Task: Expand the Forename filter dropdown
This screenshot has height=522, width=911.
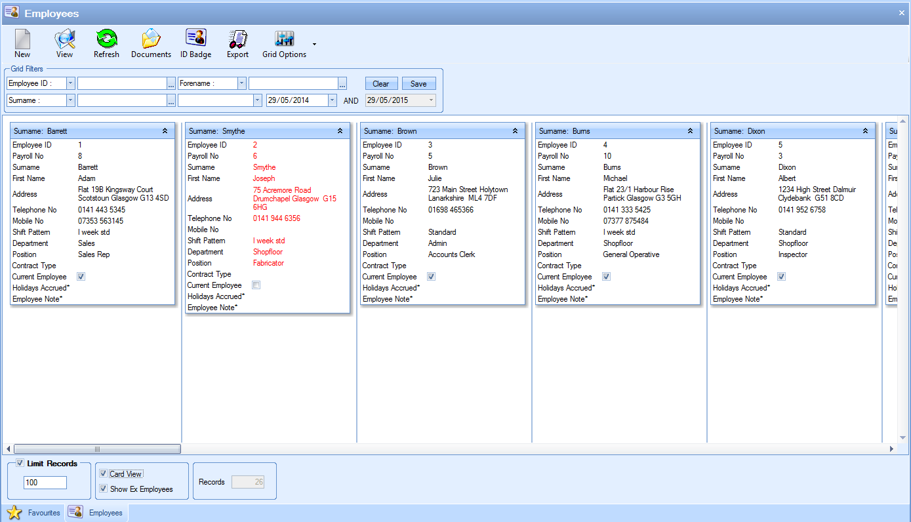Action: pos(241,83)
